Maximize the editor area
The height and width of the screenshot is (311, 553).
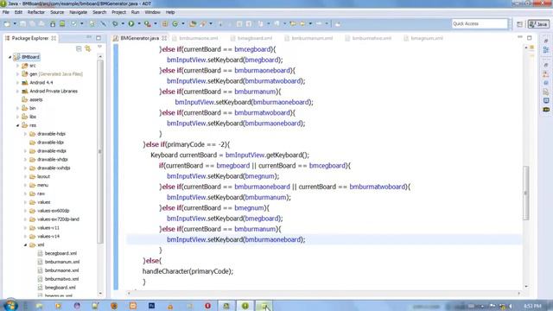pyautogui.click(x=530, y=38)
